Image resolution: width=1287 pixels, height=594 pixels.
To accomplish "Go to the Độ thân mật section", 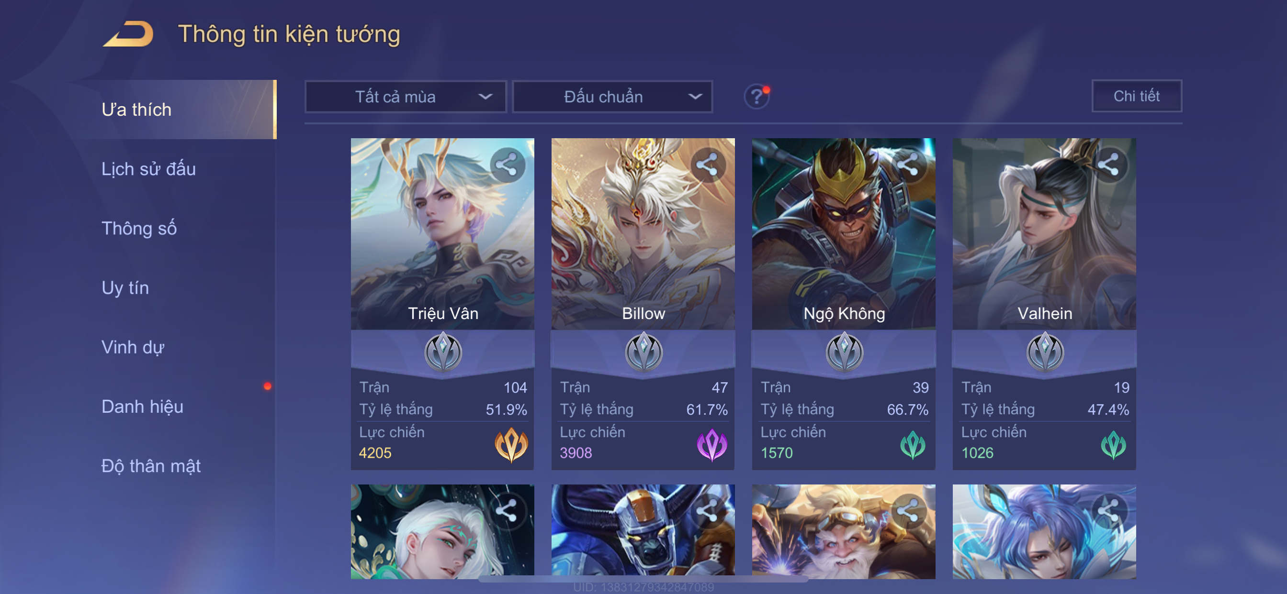I will tap(151, 466).
